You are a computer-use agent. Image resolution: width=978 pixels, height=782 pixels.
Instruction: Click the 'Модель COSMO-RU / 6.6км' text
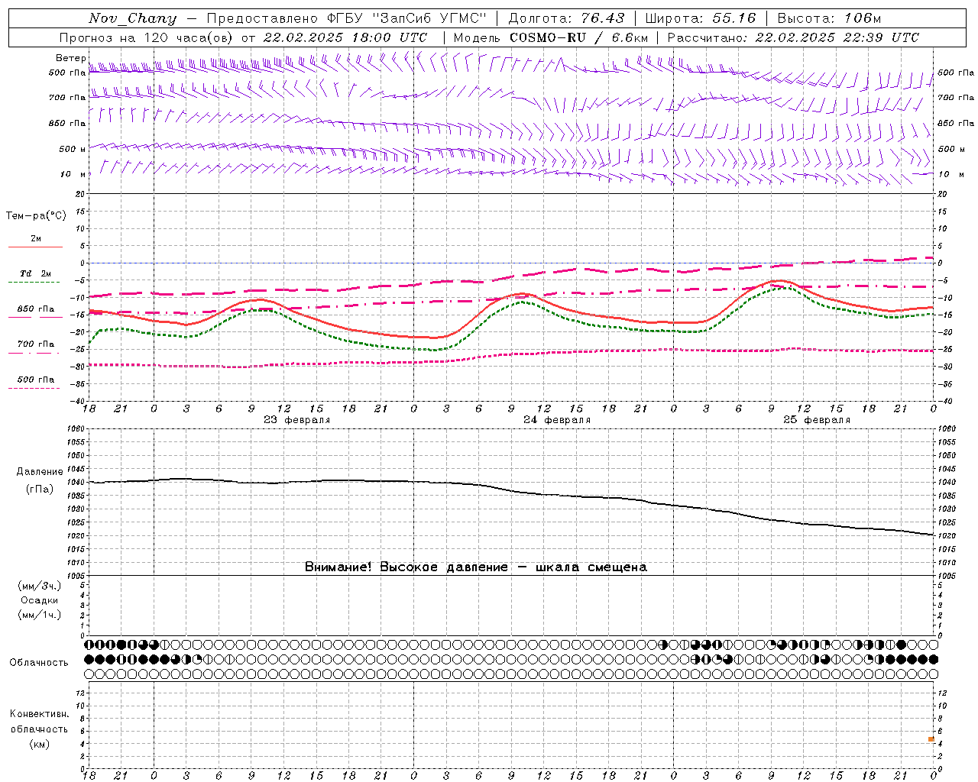click(x=550, y=37)
